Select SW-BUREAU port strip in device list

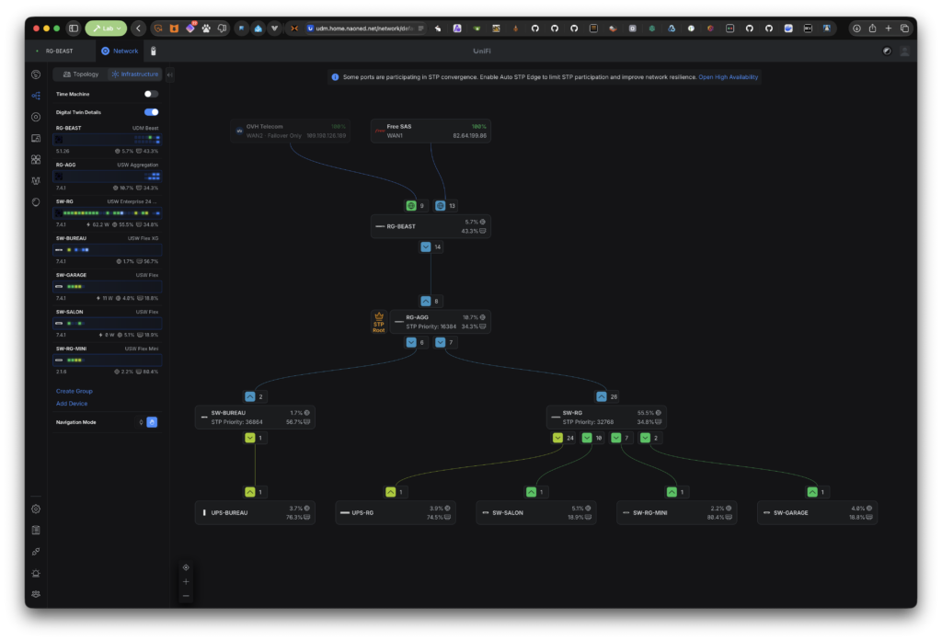[x=108, y=250]
